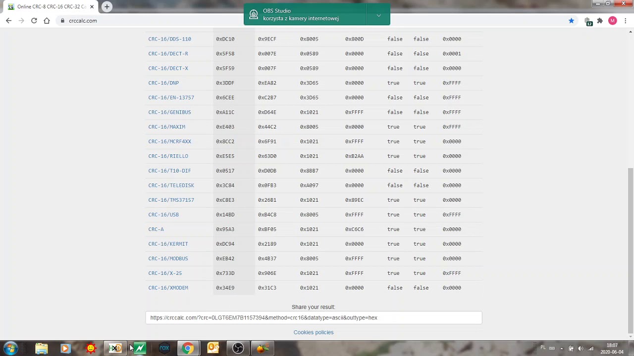Image resolution: width=634 pixels, height=356 pixels.
Task: Open the CRC-16/XMODEM link
Action: pos(168,288)
